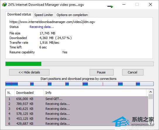159x130 pixels.
Task: Pause the current download
Action: [102, 72]
